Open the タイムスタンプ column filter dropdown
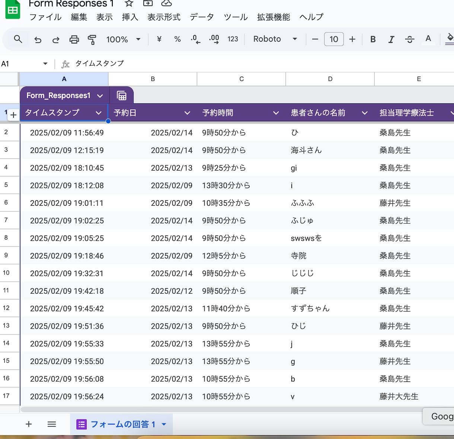Image resolution: width=454 pixels, height=439 pixels. (x=98, y=113)
